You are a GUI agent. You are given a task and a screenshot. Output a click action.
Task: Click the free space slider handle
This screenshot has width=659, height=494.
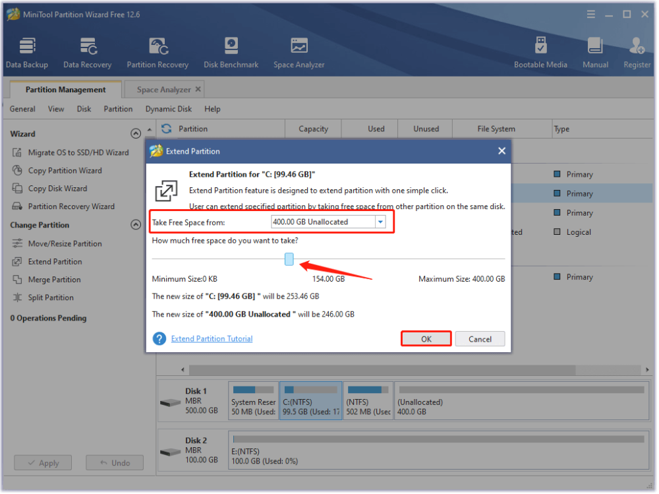[289, 259]
